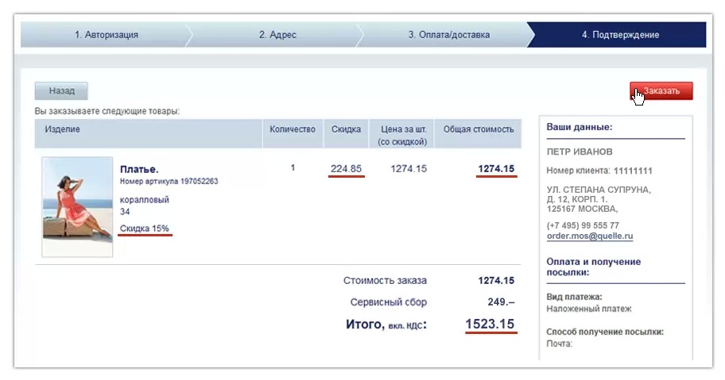725x380 pixels.
Task: Click the Скидка 15% discount label
Action: 144,228
